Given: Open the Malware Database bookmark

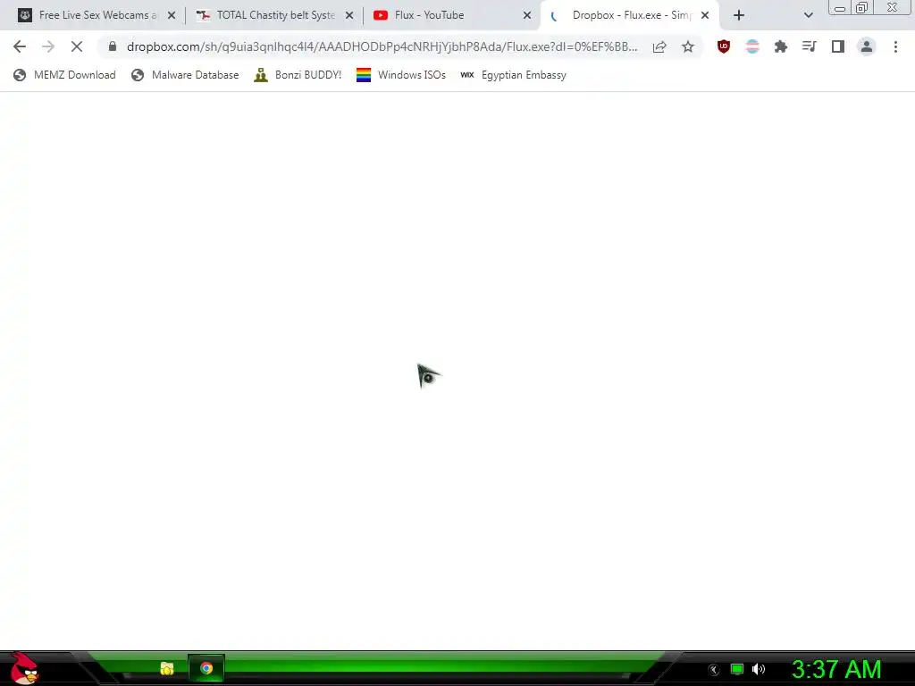Looking at the screenshot, I should (185, 75).
